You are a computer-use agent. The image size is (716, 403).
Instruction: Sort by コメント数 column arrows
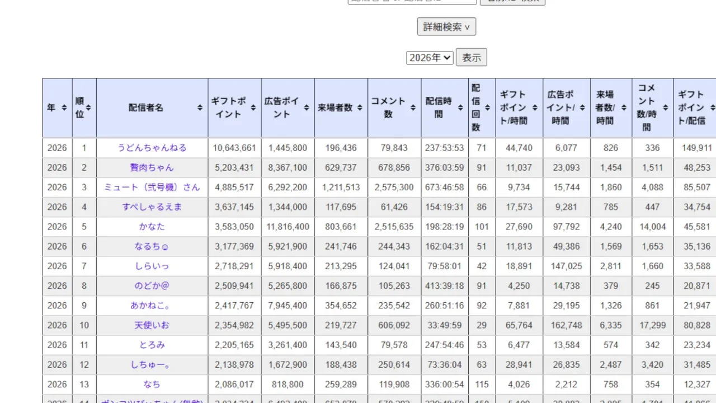pos(413,107)
